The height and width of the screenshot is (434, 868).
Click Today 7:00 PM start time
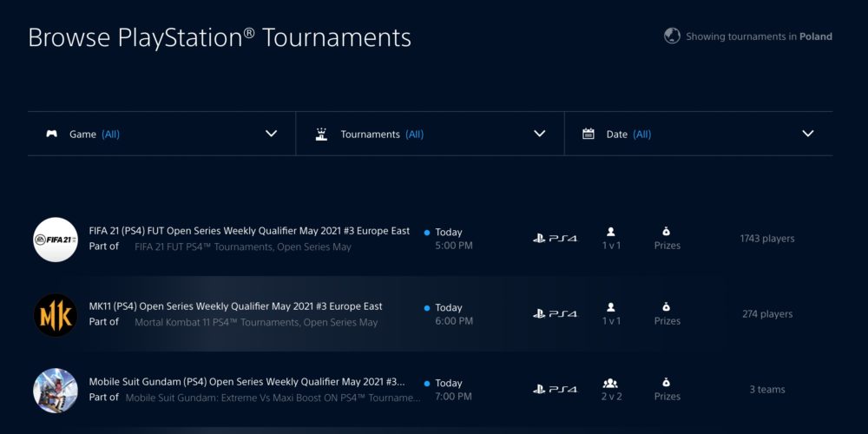coord(454,389)
